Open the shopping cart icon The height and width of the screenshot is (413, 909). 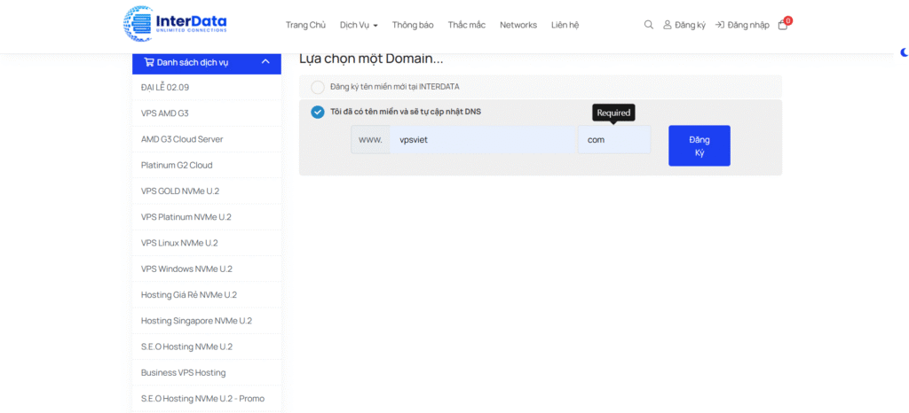(x=782, y=25)
